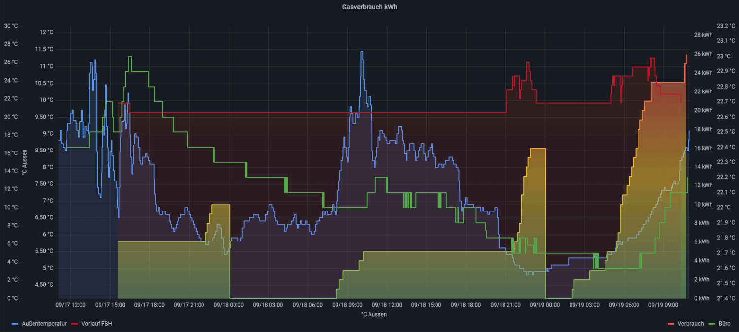The image size is (739, 332).
Task: Toggle the Verbrauch series legend label
Action: point(690,323)
